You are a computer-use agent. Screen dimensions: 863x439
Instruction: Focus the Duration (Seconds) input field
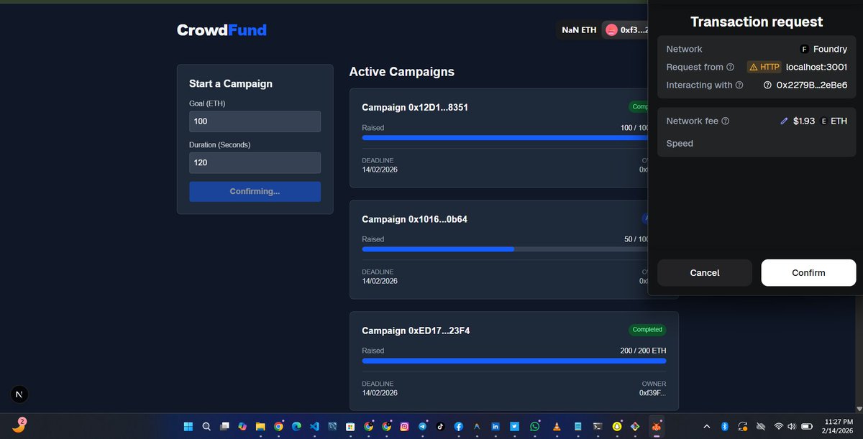(x=255, y=162)
